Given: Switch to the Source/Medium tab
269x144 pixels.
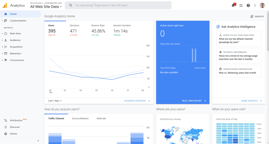Looking at the screenshot, I should (80, 119).
